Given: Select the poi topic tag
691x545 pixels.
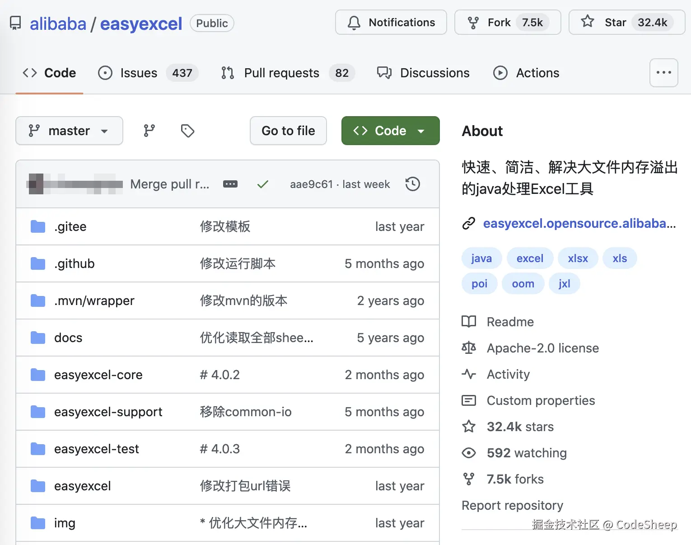Looking at the screenshot, I should coord(479,283).
